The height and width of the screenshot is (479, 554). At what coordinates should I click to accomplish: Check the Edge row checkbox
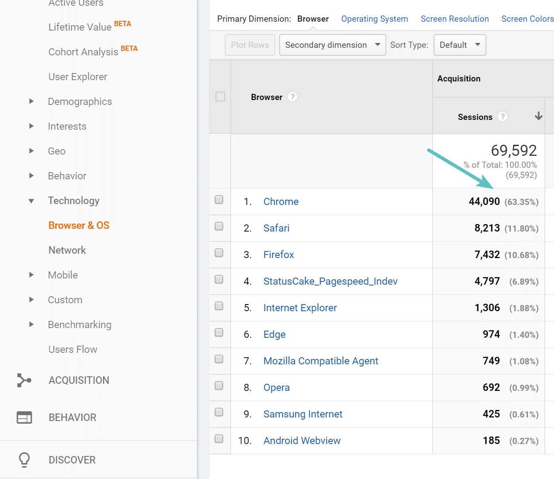pyautogui.click(x=219, y=332)
